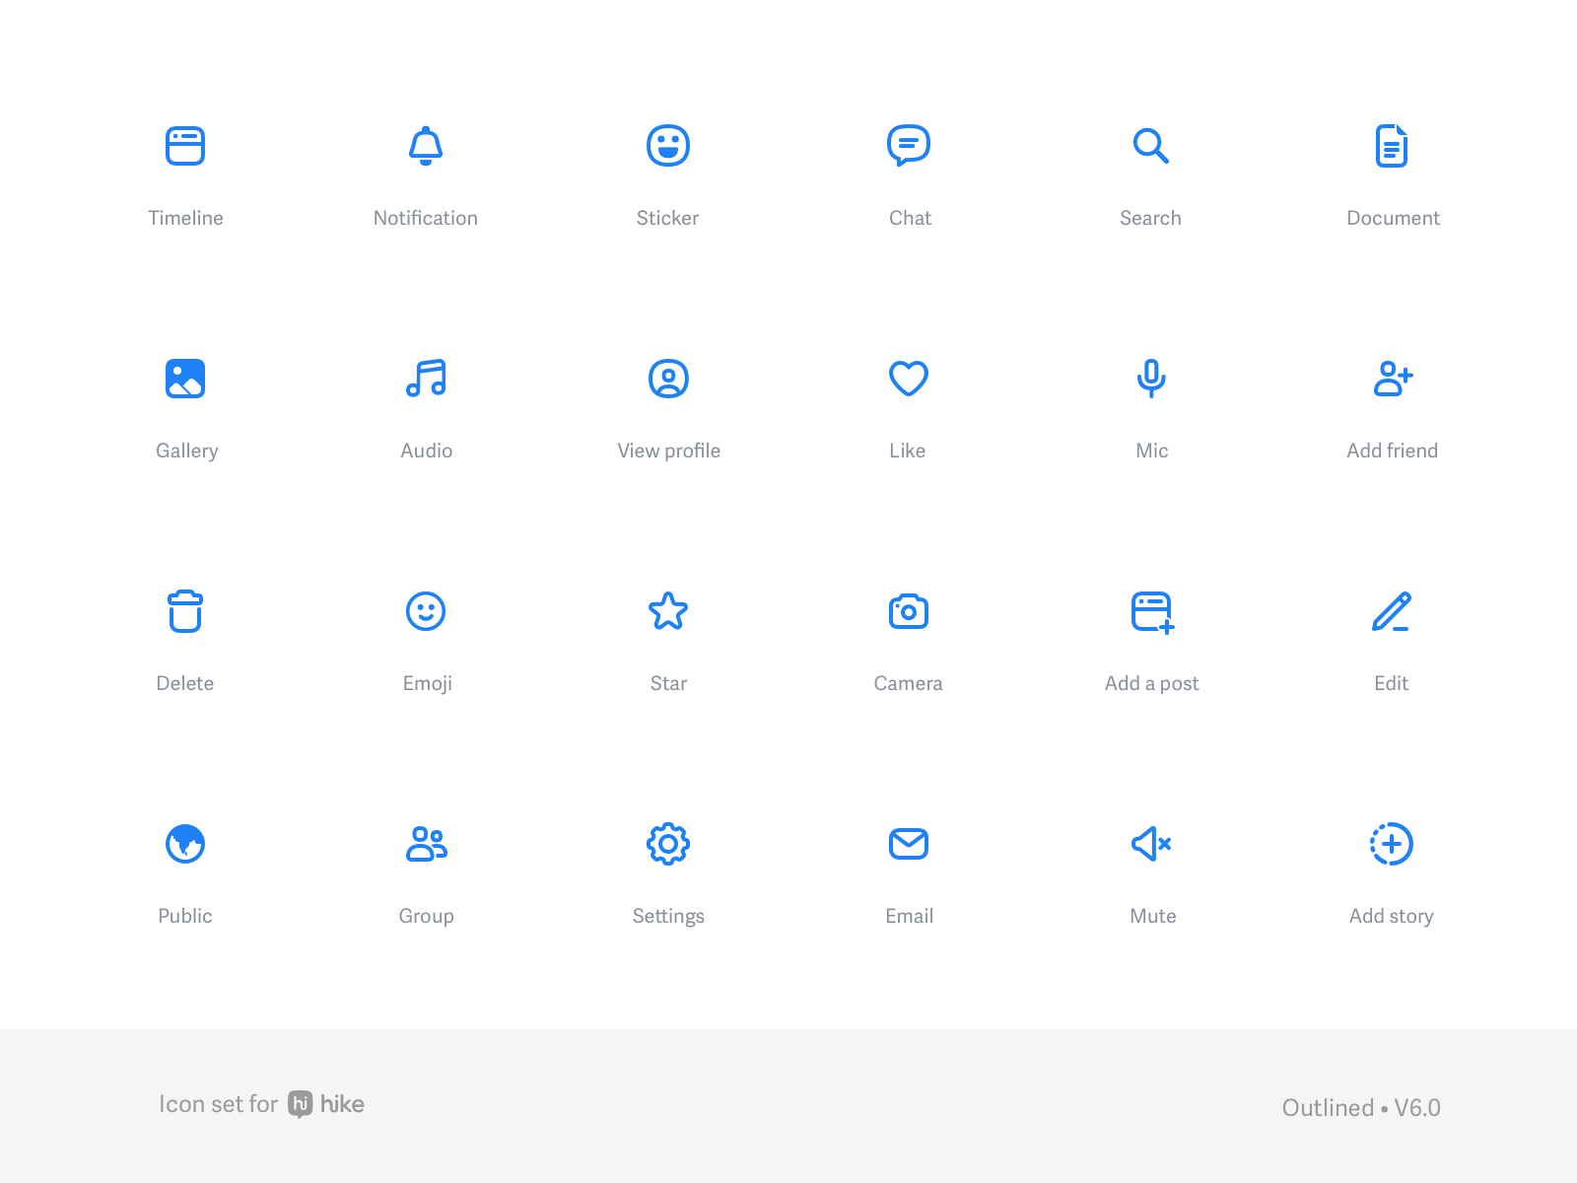Click the Gallery image icon

tap(185, 379)
